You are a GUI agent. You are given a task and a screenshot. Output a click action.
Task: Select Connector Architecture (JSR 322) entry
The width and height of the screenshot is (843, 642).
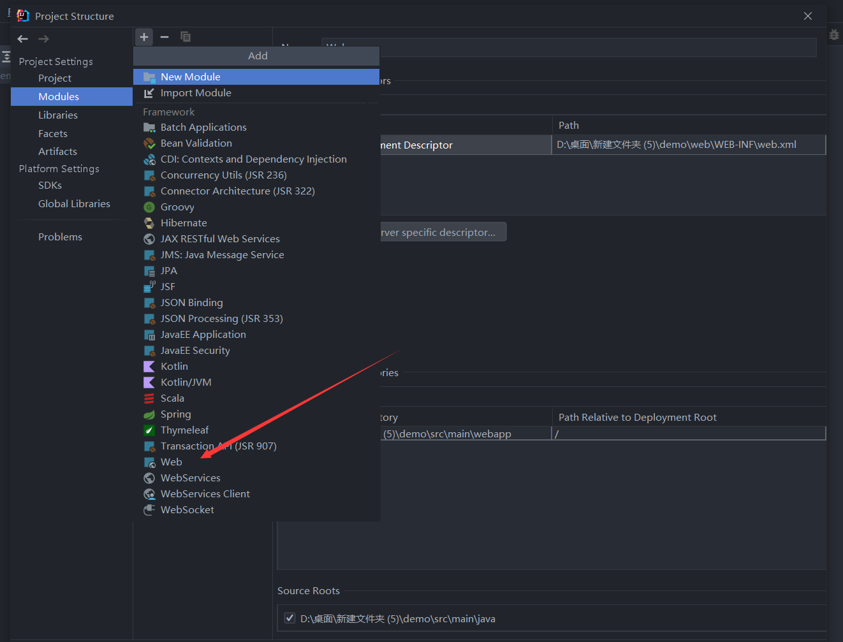256,191
